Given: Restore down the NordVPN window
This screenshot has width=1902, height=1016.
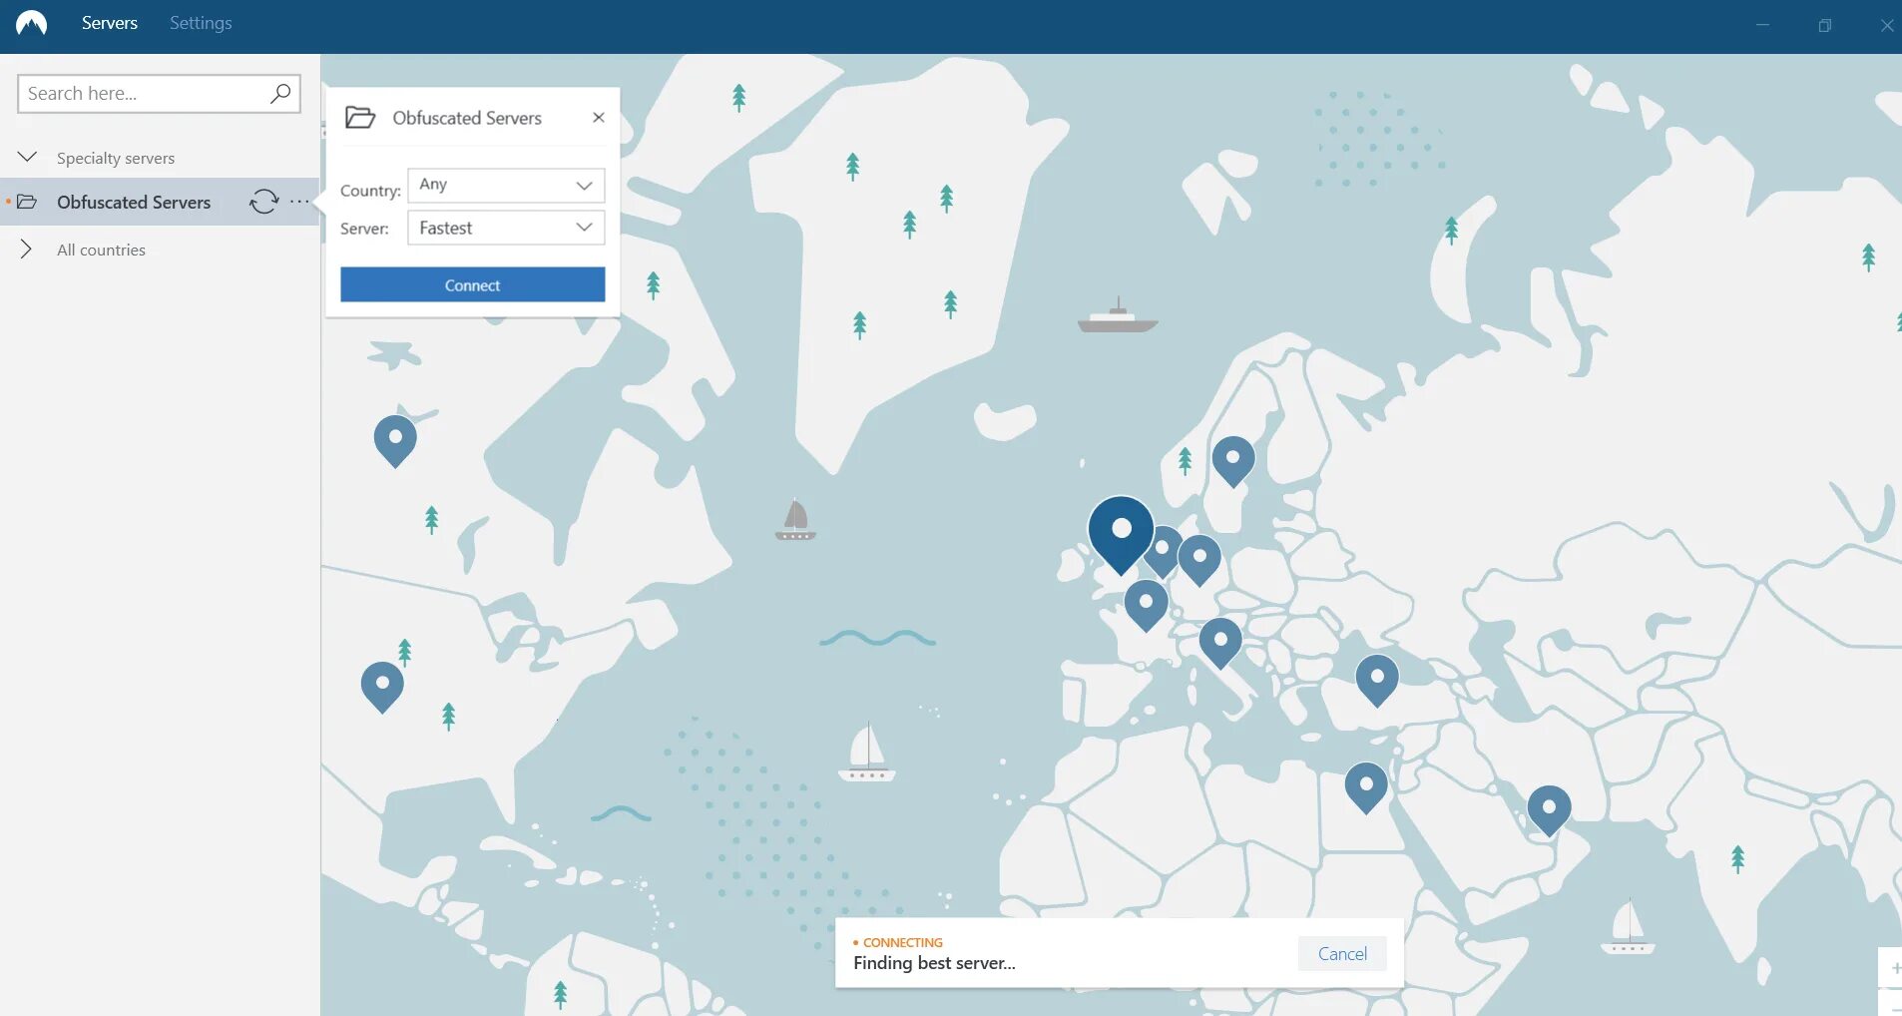Looking at the screenshot, I should [x=1824, y=25].
